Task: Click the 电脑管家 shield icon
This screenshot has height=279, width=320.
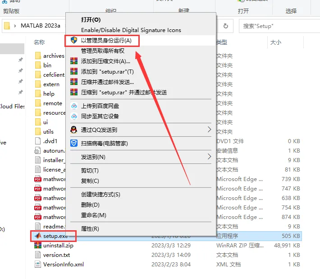Action: (x=74, y=143)
